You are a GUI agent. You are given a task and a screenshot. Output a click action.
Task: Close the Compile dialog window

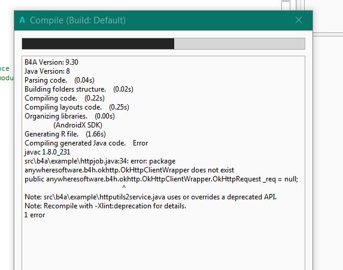click(x=298, y=20)
